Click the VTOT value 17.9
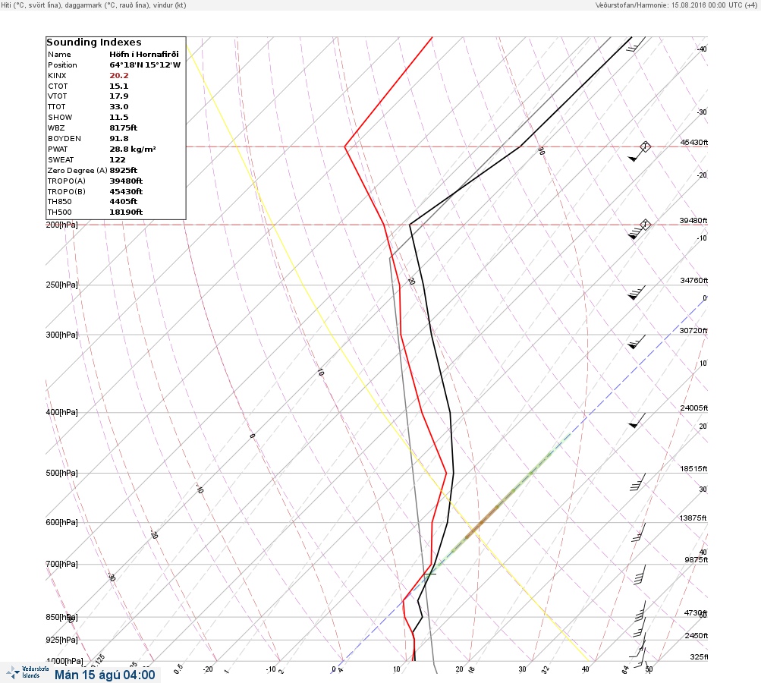The image size is (761, 683). tap(119, 96)
